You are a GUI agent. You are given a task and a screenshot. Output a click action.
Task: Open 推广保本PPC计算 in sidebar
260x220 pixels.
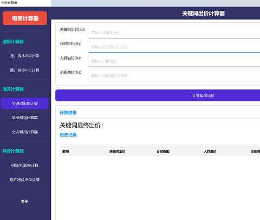24,70
